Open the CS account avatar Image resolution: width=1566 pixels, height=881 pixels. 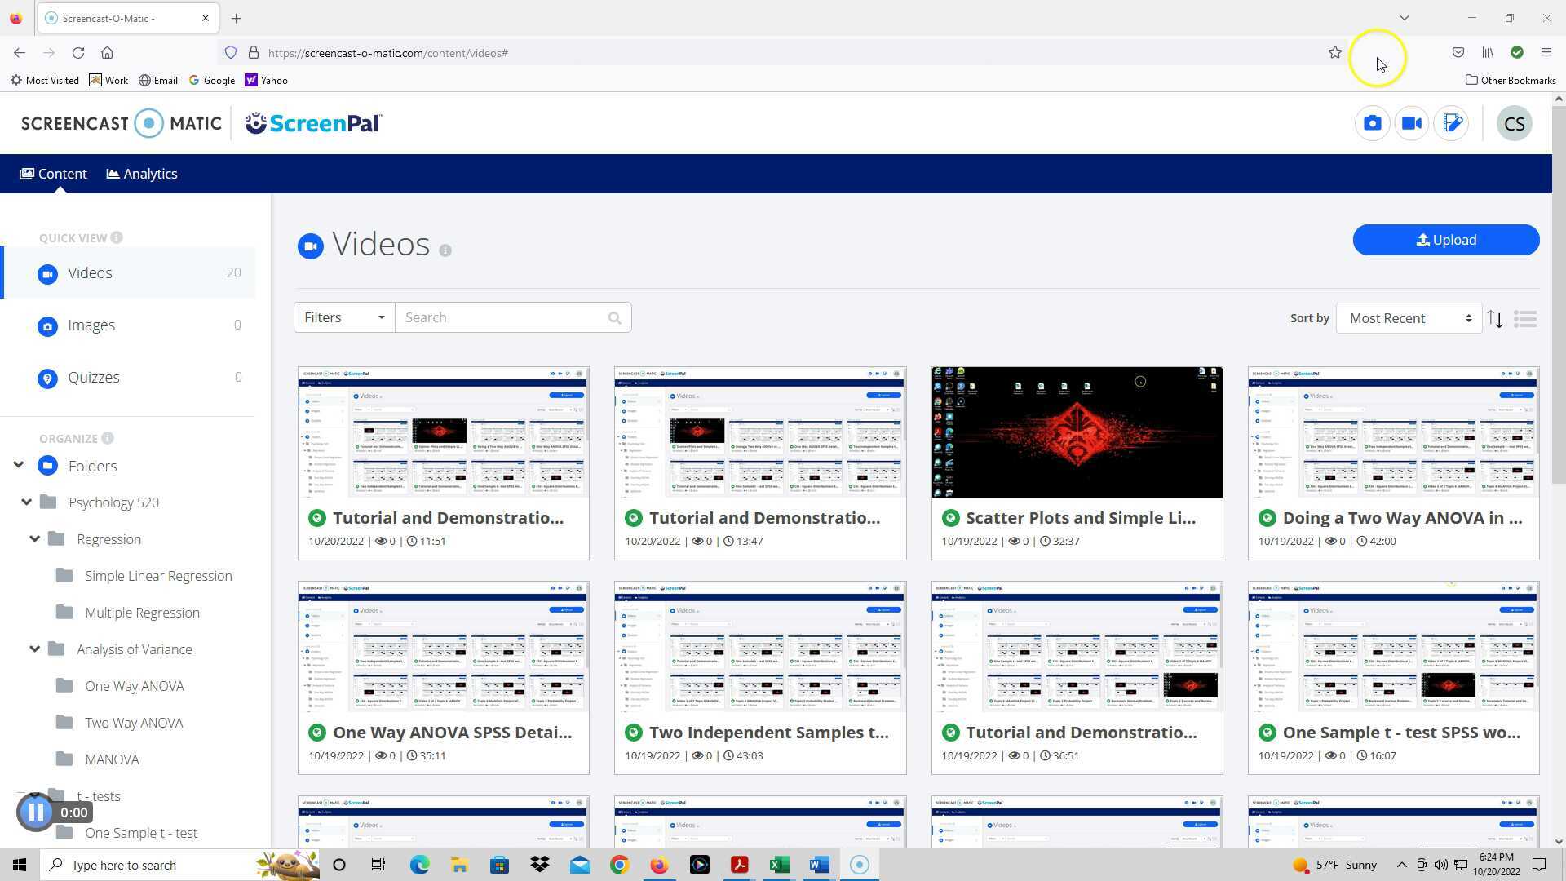[1514, 124]
